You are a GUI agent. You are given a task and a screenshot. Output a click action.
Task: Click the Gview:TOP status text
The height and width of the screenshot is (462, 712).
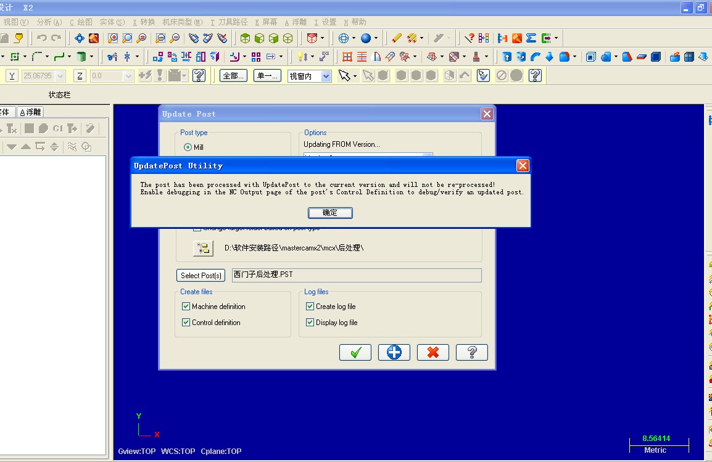[x=137, y=451]
